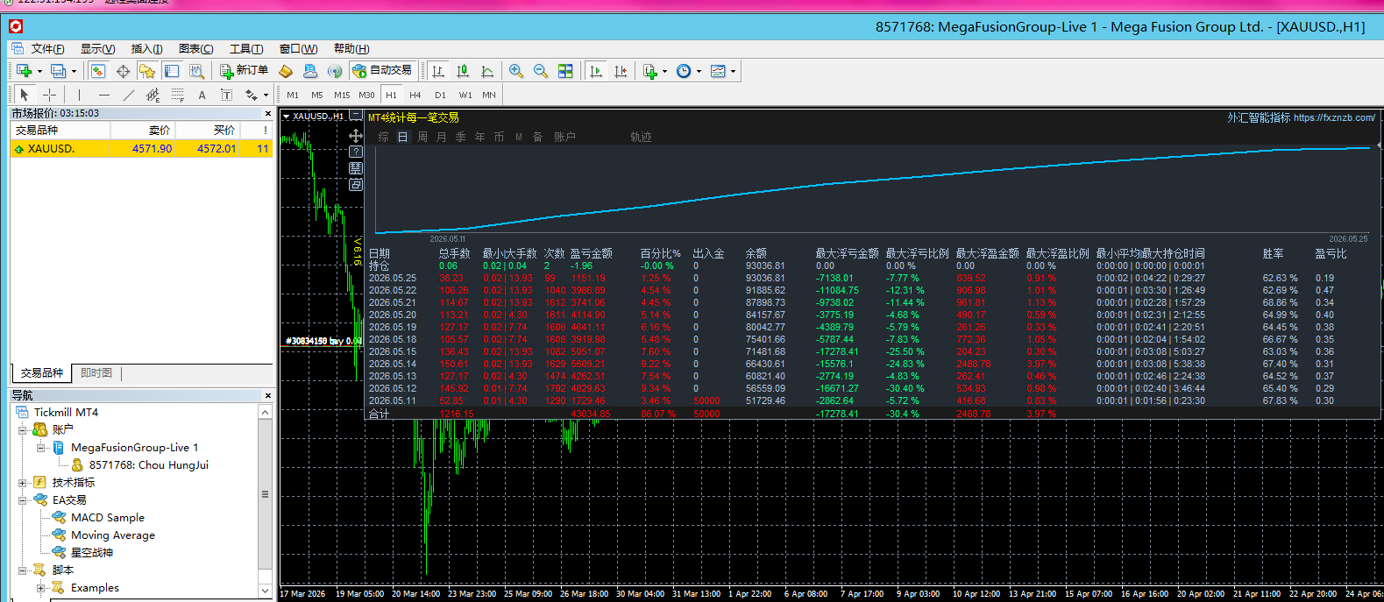Select the bar chart icon
The width and height of the screenshot is (1384, 602).
point(438,71)
